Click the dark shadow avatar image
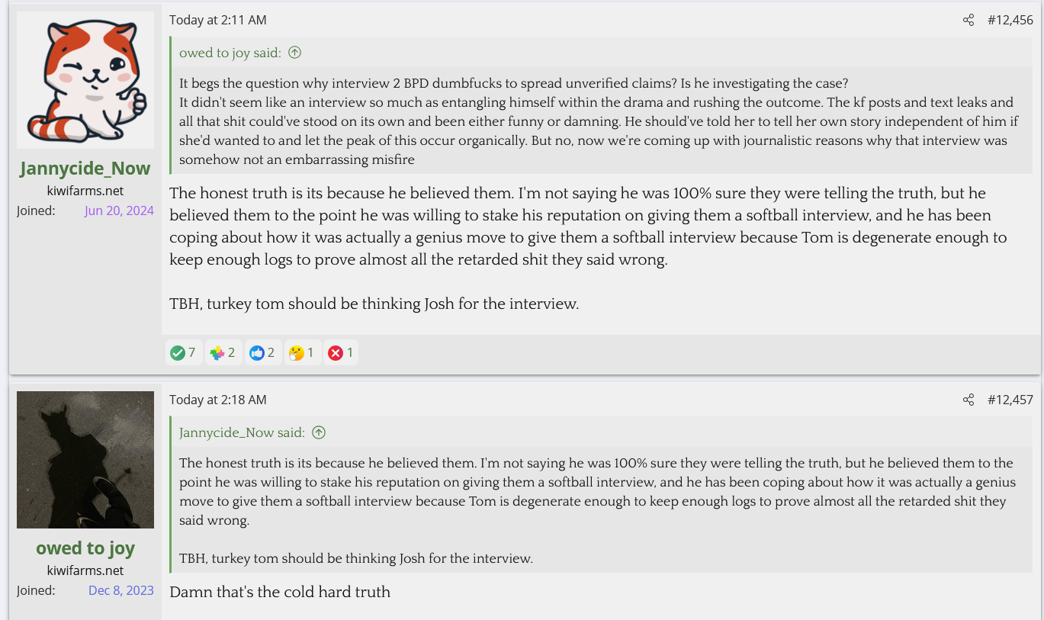Image resolution: width=1044 pixels, height=620 pixels. click(85, 460)
